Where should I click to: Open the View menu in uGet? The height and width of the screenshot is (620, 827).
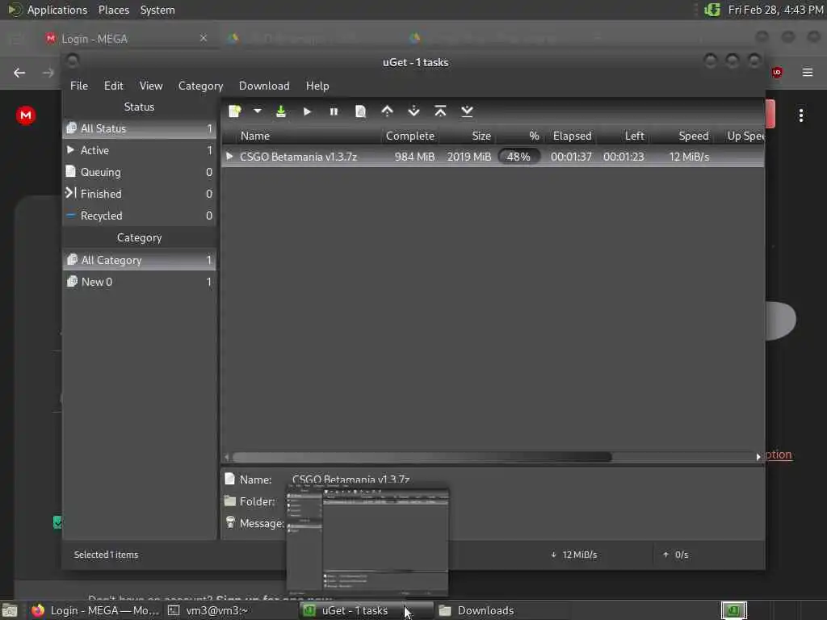151,86
